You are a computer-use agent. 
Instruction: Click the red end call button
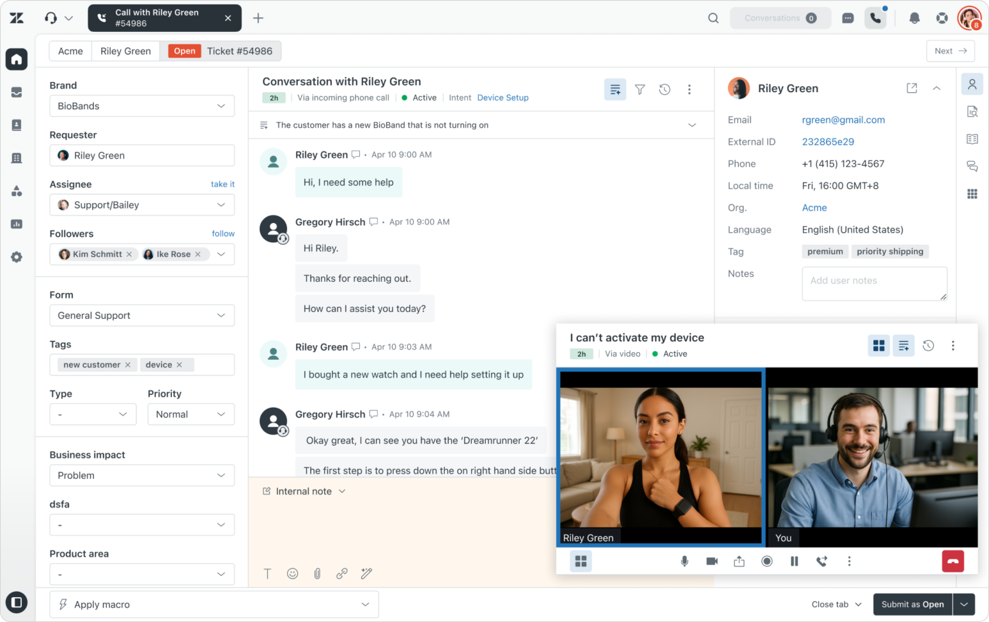(x=953, y=561)
